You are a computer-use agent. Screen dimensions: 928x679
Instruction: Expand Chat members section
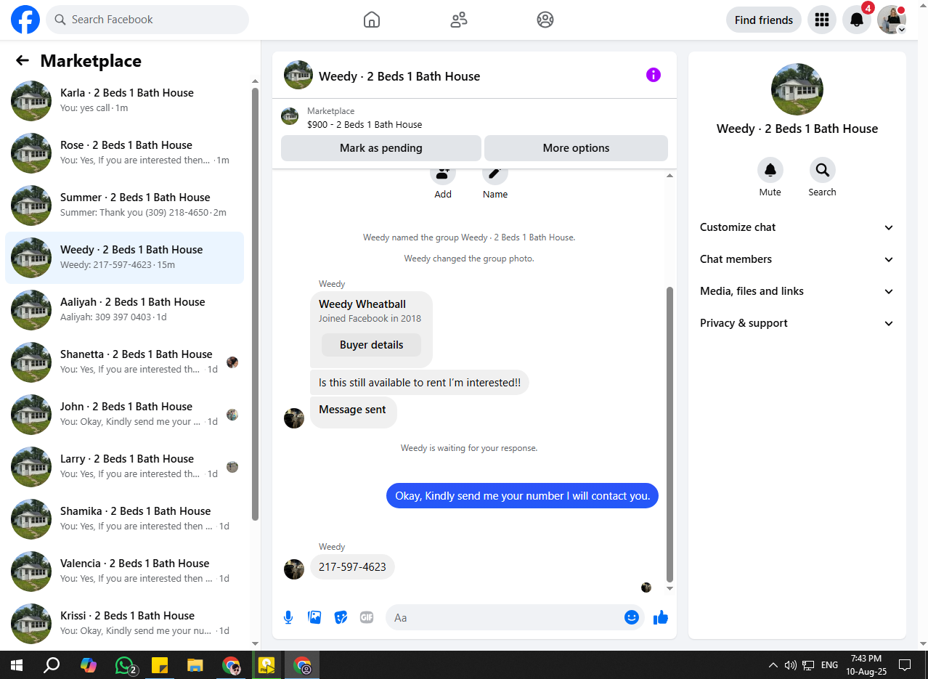[x=797, y=259]
